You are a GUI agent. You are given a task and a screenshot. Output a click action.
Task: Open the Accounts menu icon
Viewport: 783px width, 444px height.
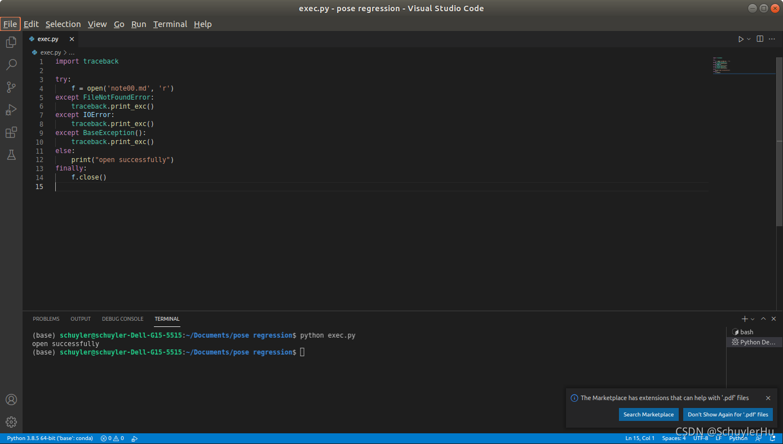pyautogui.click(x=11, y=400)
